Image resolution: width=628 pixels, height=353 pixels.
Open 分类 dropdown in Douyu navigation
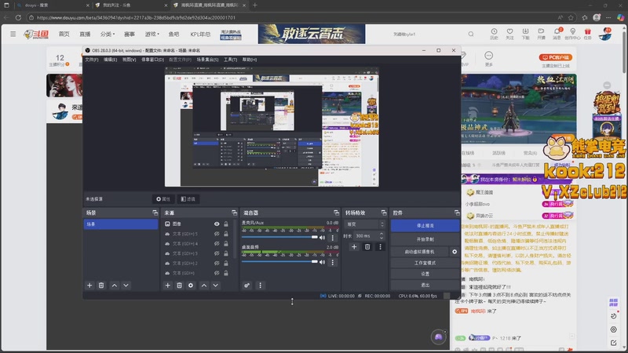coord(108,35)
